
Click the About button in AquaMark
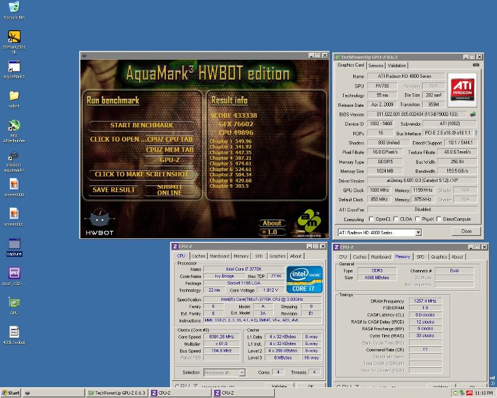click(x=272, y=223)
